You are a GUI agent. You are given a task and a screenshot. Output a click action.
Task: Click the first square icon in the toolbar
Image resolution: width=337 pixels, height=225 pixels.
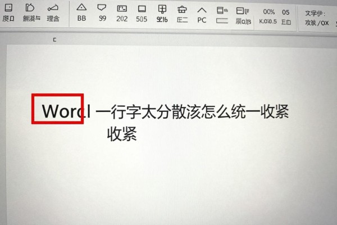8,8
